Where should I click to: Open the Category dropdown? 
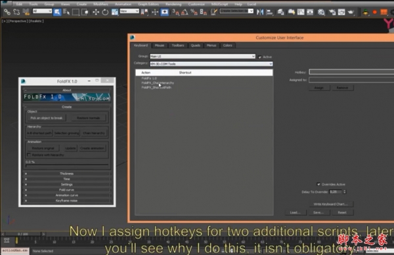click(x=211, y=64)
